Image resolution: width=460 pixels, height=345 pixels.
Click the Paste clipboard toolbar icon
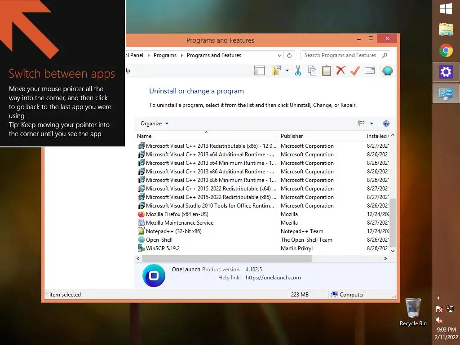[326, 71]
